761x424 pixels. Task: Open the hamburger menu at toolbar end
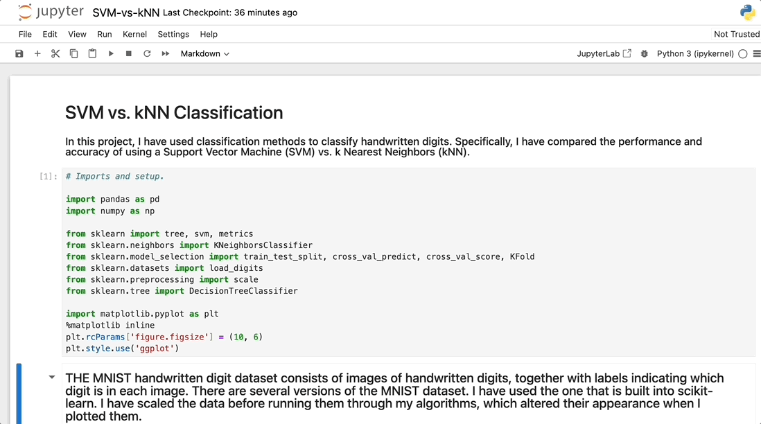pos(757,54)
